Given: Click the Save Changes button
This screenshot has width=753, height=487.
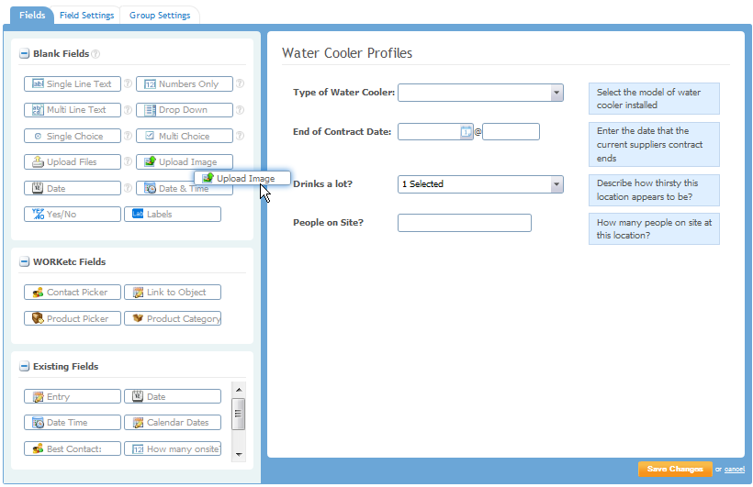Looking at the screenshot, I should 675,469.
